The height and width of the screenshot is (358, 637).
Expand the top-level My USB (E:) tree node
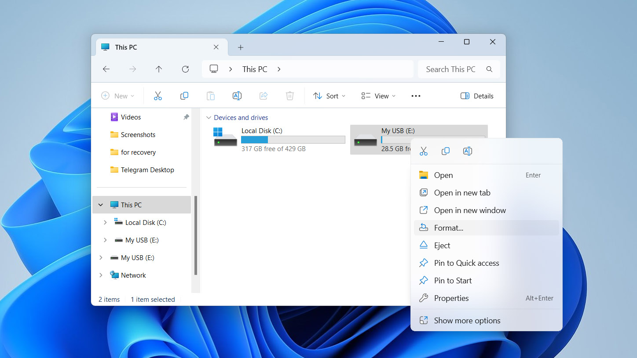tap(101, 258)
